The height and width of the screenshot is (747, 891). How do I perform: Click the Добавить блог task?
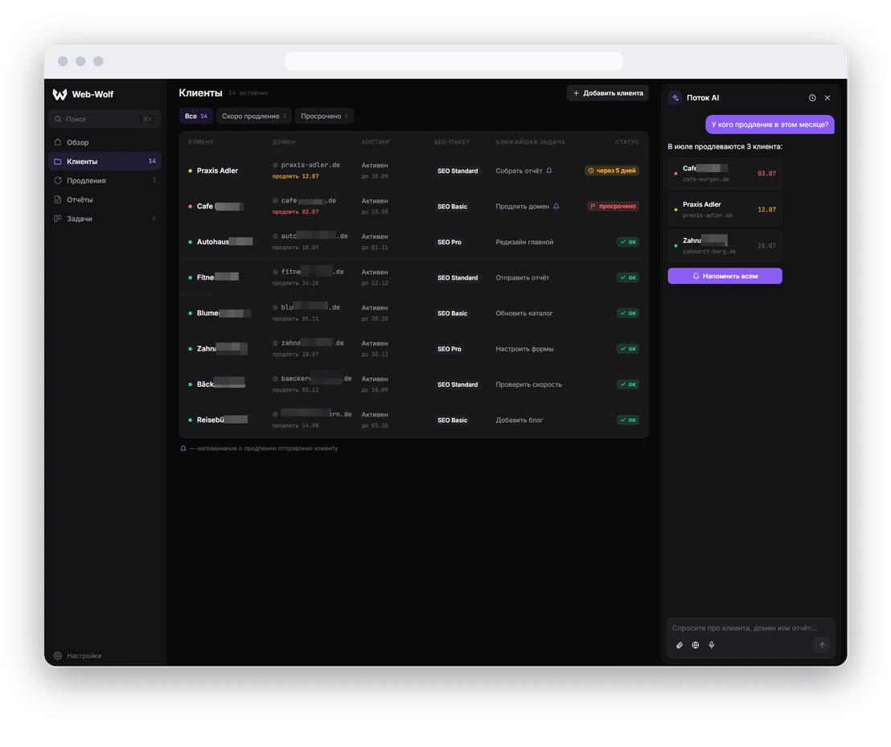click(x=519, y=420)
